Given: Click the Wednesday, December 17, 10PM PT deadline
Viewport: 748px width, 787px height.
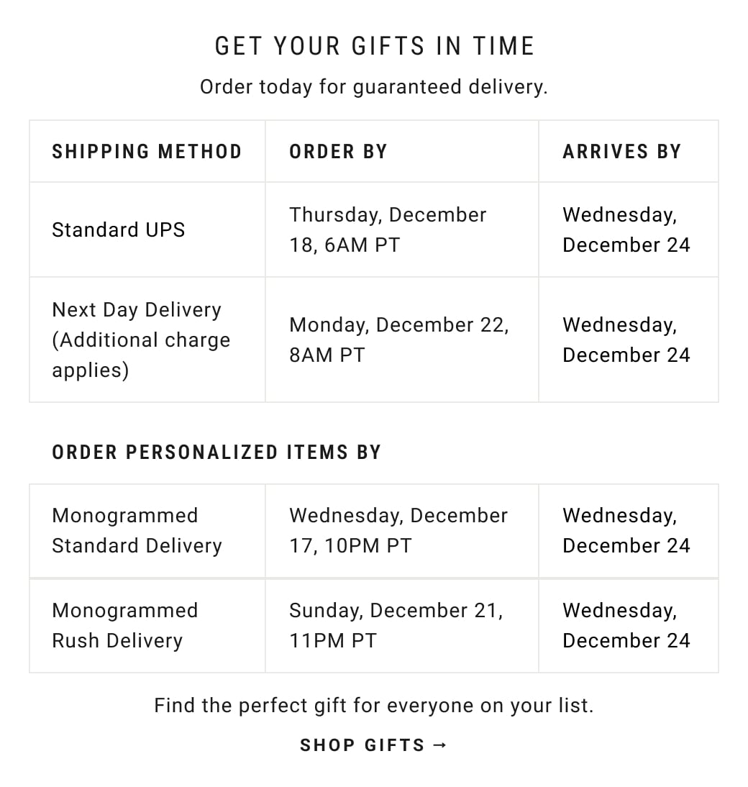Looking at the screenshot, I should [x=398, y=531].
